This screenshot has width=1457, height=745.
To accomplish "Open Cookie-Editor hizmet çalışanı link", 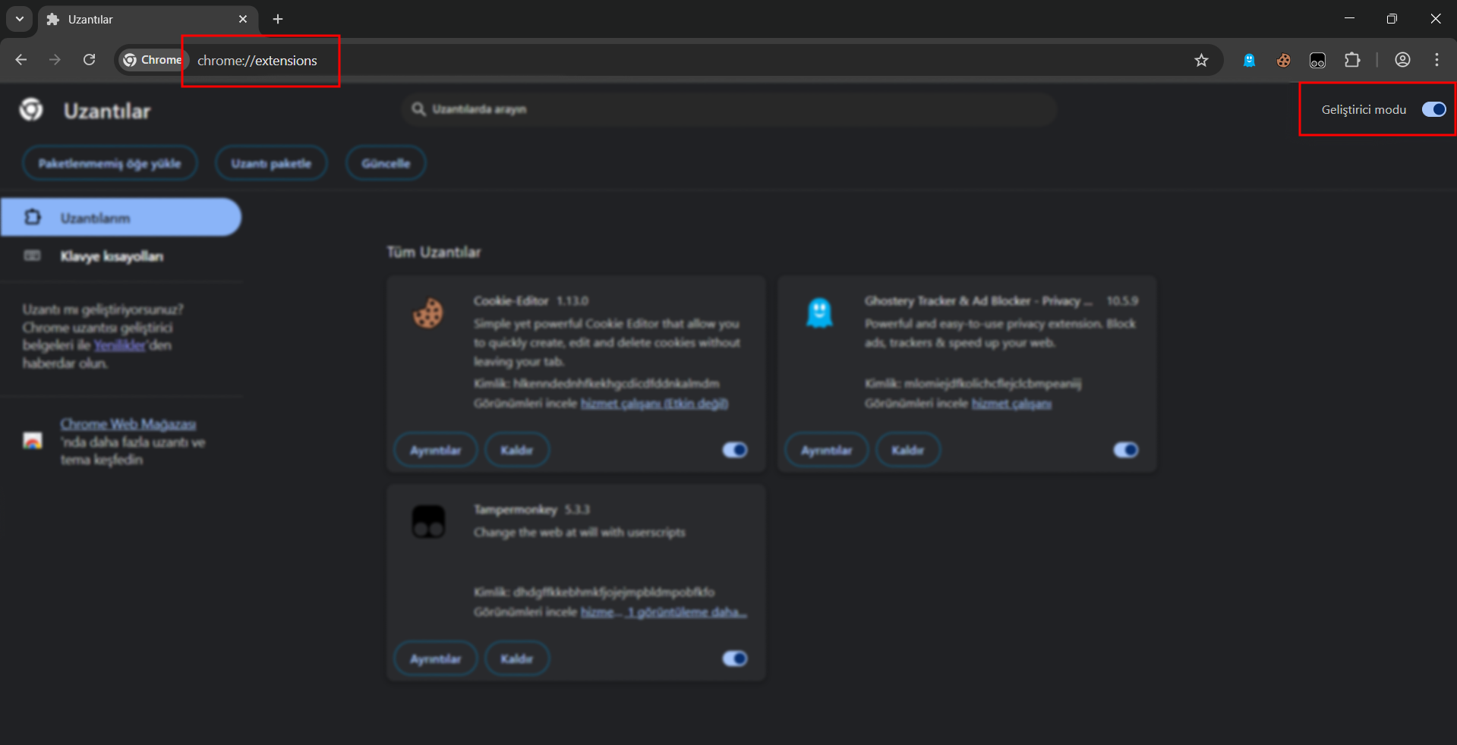I will click(654, 404).
